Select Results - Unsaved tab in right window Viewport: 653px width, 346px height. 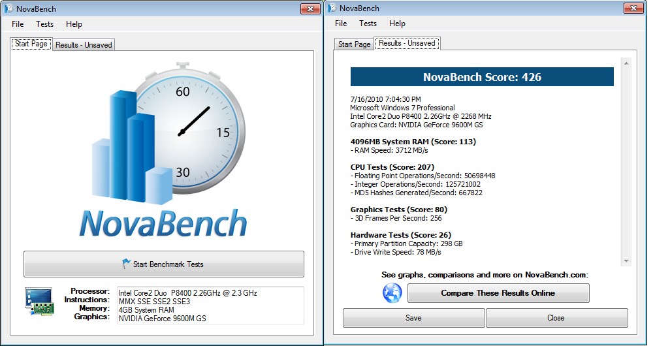pos(407,43)
